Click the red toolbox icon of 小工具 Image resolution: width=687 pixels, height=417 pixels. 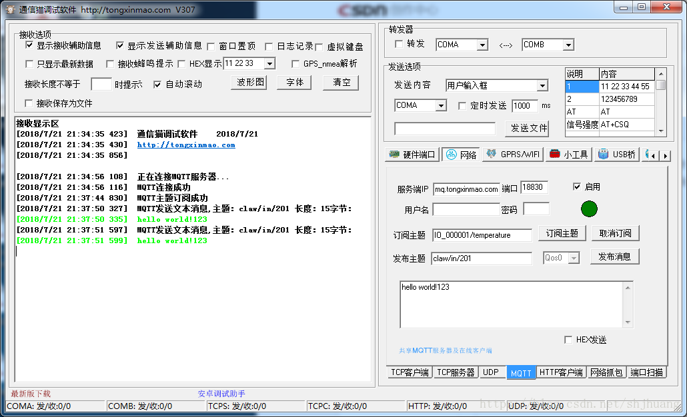click(x=555, y=154)
